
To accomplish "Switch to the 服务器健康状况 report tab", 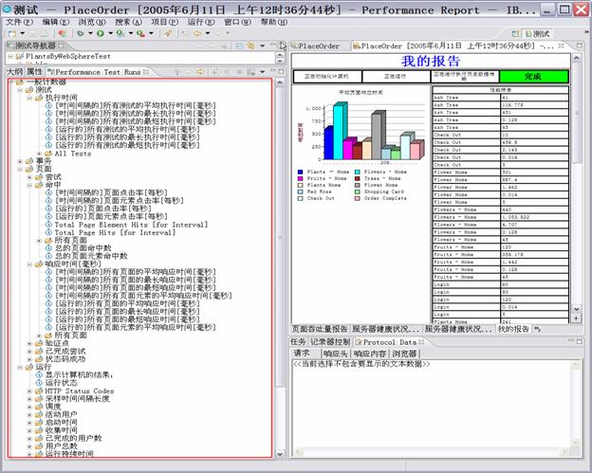I will (x=385, y=329).
